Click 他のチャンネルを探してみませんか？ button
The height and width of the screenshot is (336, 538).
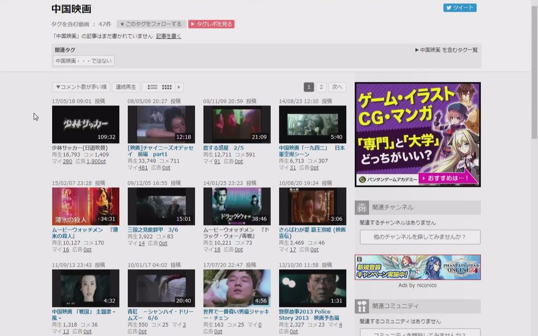[x=420, y=237]
